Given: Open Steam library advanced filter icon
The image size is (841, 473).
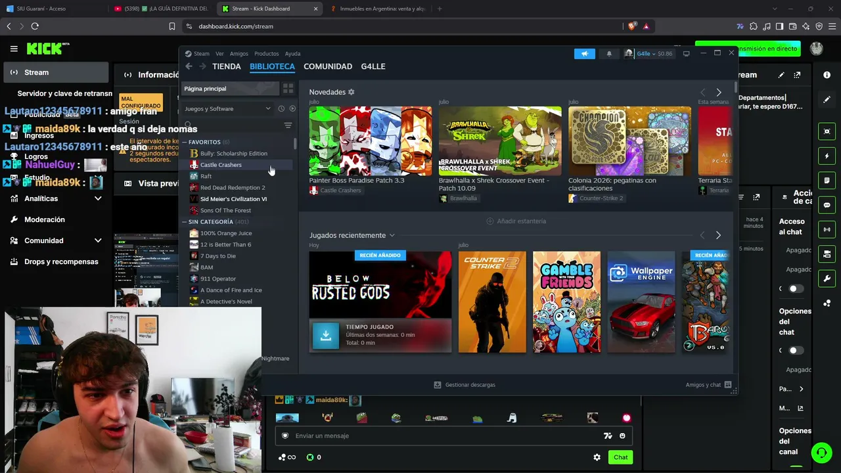Looking at the screenshot, I should 288,125.
